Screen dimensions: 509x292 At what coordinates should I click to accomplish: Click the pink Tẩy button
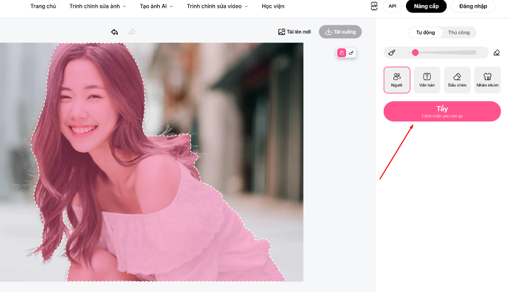click(x=442, y=111)
